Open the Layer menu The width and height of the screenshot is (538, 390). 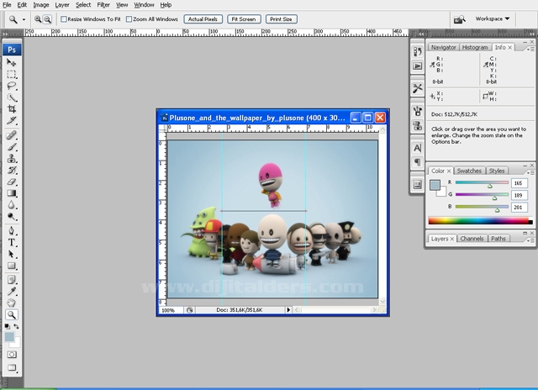click(x=62, y=5)
